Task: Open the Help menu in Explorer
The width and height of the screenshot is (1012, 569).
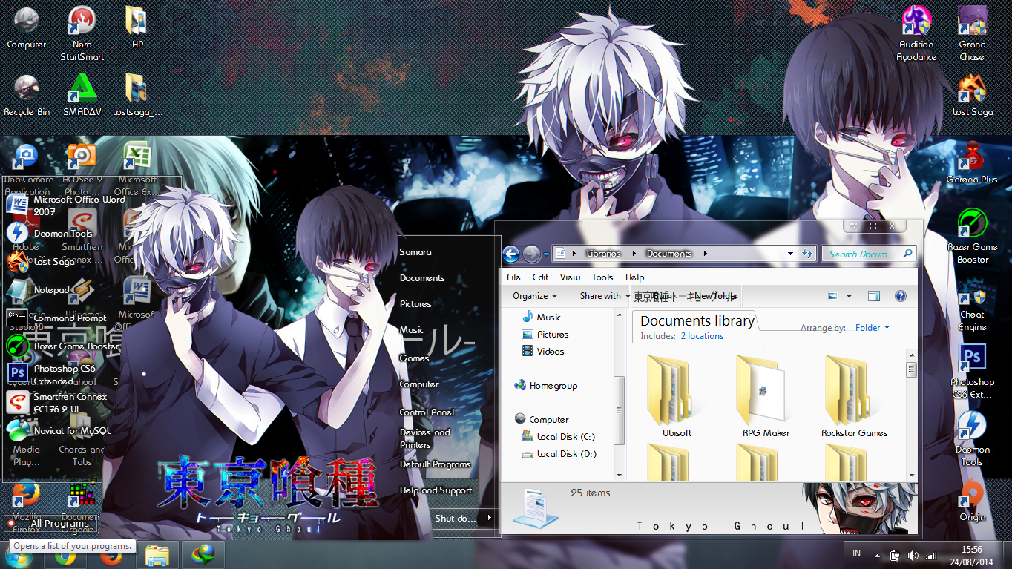Action: pyautogui.click(x=634, y=277)
